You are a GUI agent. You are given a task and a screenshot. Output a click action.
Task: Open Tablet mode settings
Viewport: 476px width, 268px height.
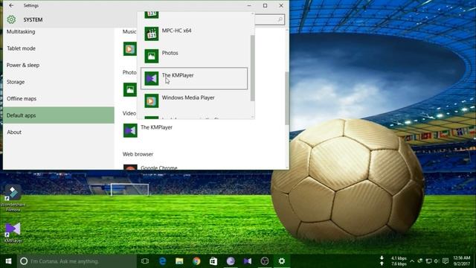pyautogui.click(x=22, y=48)
